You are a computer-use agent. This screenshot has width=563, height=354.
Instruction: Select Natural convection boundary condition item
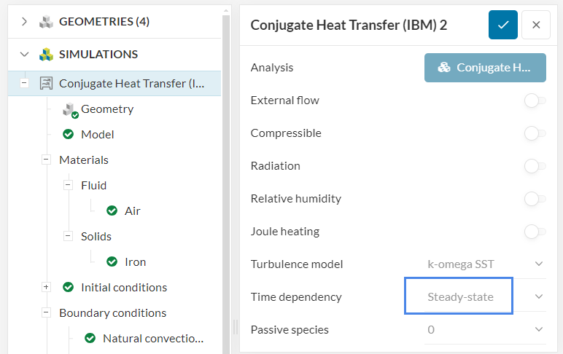152,338
